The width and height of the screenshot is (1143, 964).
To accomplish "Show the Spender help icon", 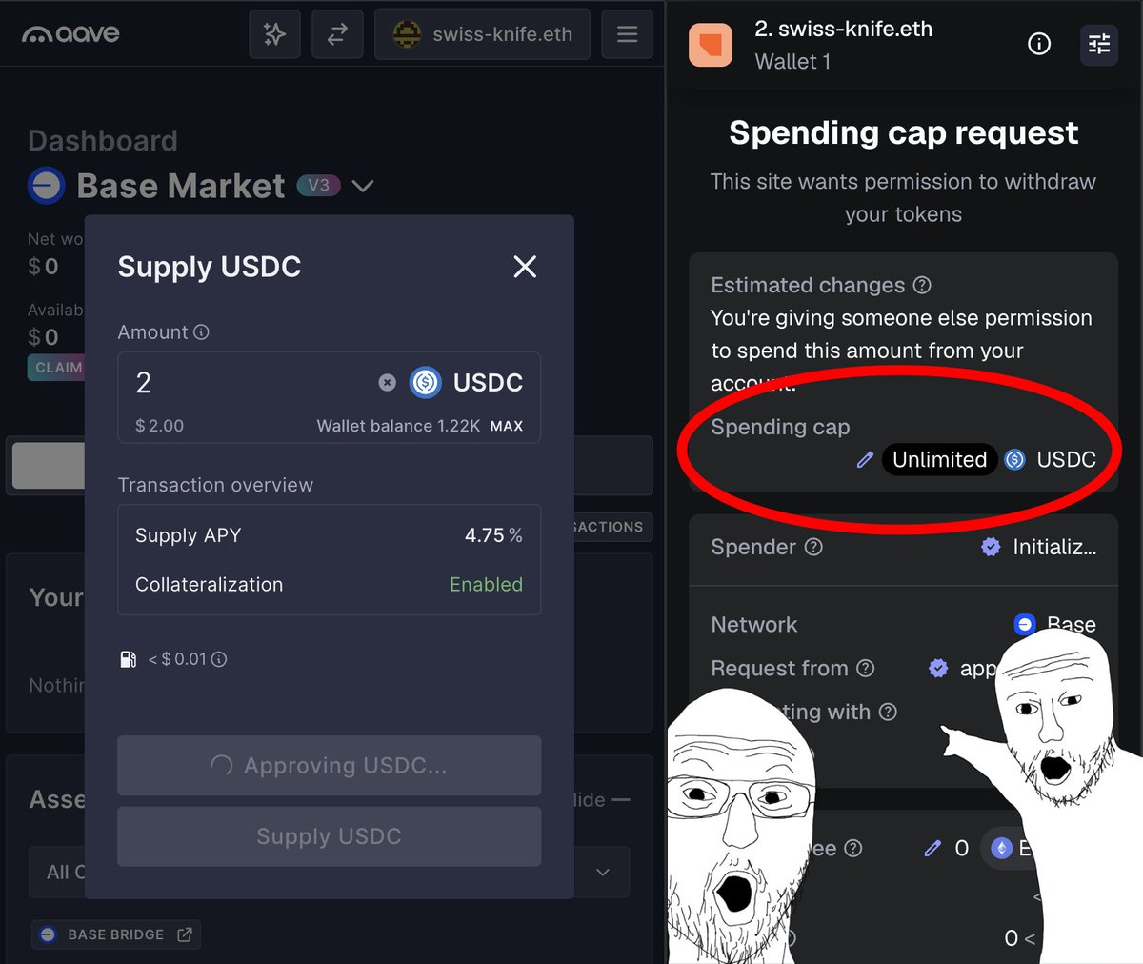I will point(813,547).
